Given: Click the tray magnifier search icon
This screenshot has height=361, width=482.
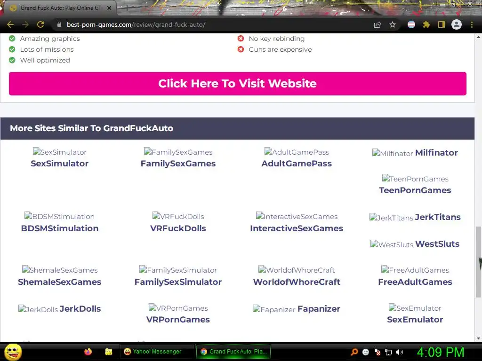Looking at the screenshot, I should (x=354, y=352).
